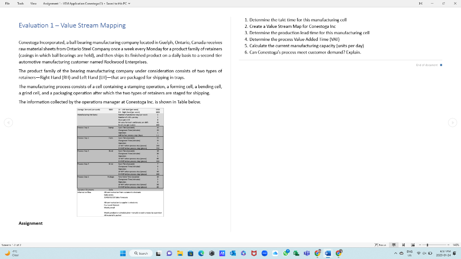Click the next screen arrow on the right
Image resolution: width=461 pixels, height=259 pixels.
[x=452, y=122]
